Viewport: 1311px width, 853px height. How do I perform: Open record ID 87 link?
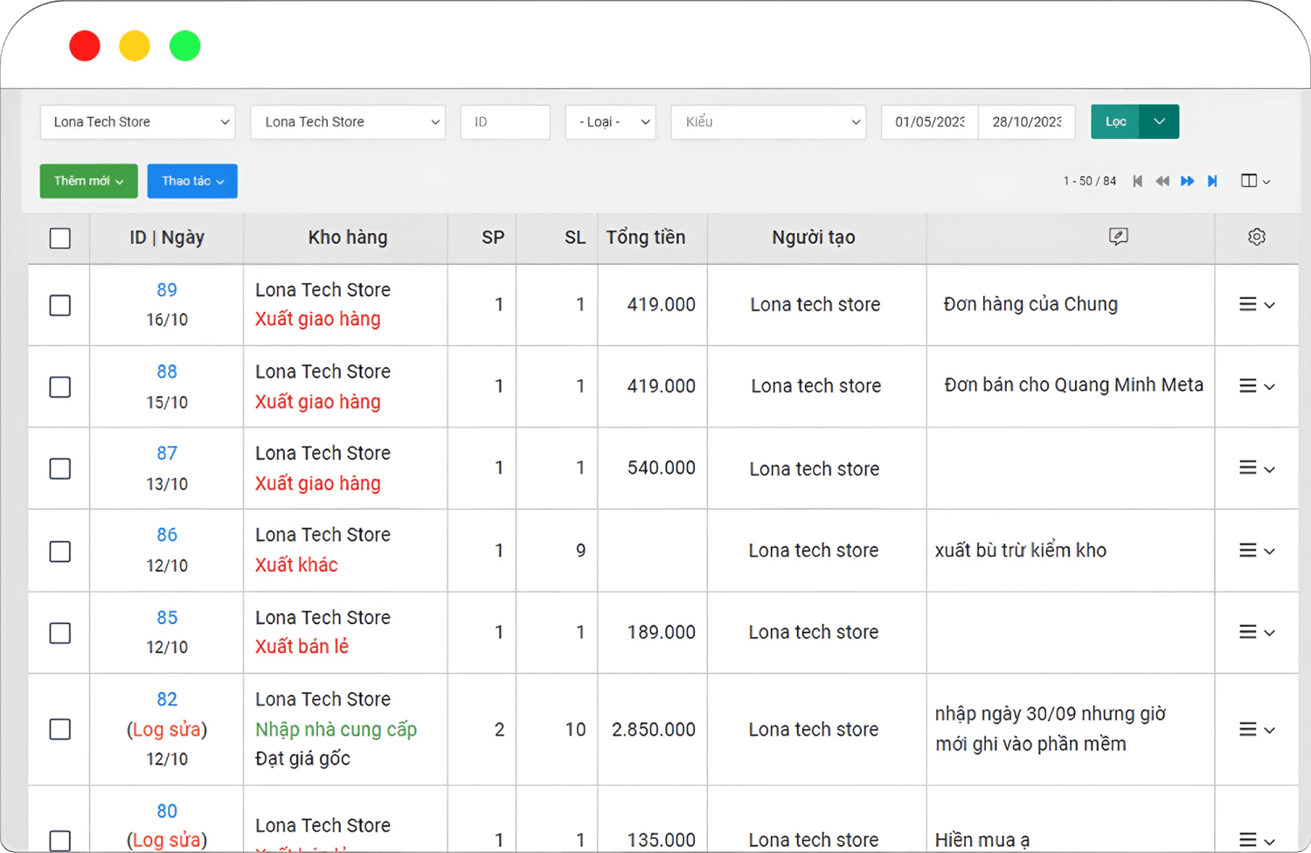click(167, 454)
